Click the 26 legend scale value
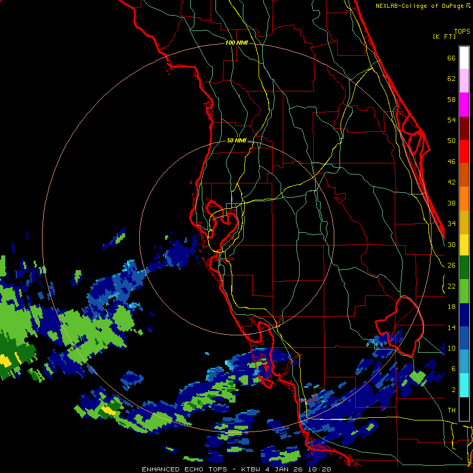The width and height of the screenshot is (473, 473). (x=451, y=265)
